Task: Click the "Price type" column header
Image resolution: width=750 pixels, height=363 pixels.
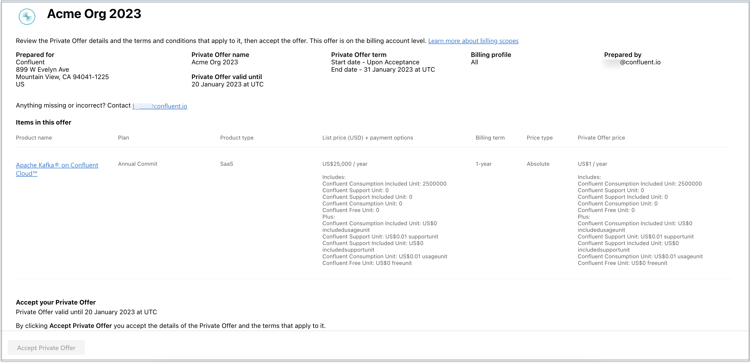Action: [539, 138]
